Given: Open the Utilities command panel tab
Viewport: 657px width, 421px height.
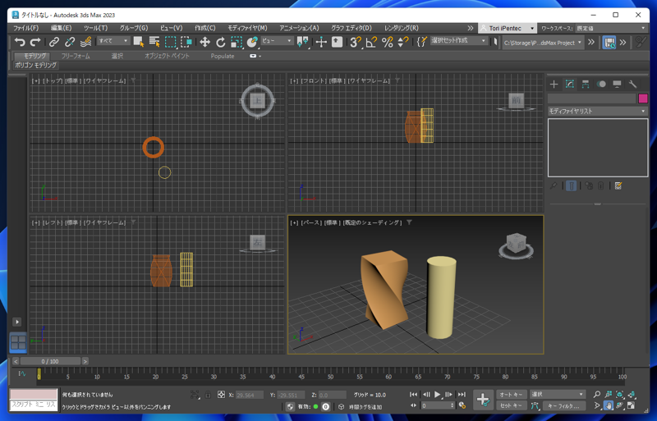Looking at the screenshot, I should tap(632, 85).
